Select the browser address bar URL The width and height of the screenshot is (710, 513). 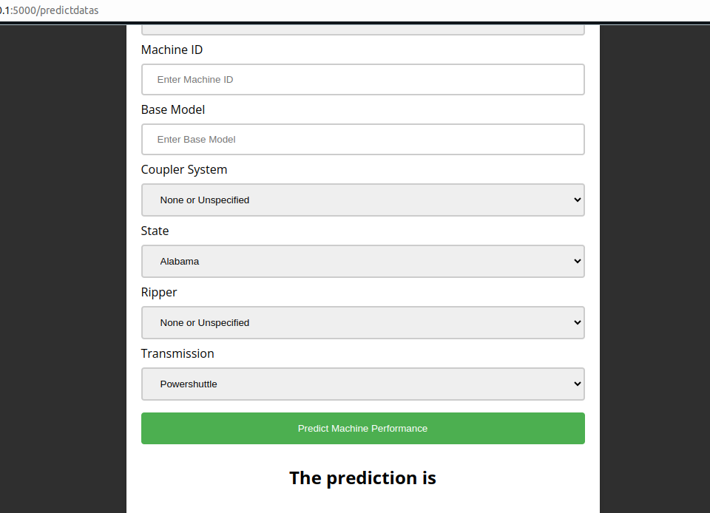[x=49, y=10]
